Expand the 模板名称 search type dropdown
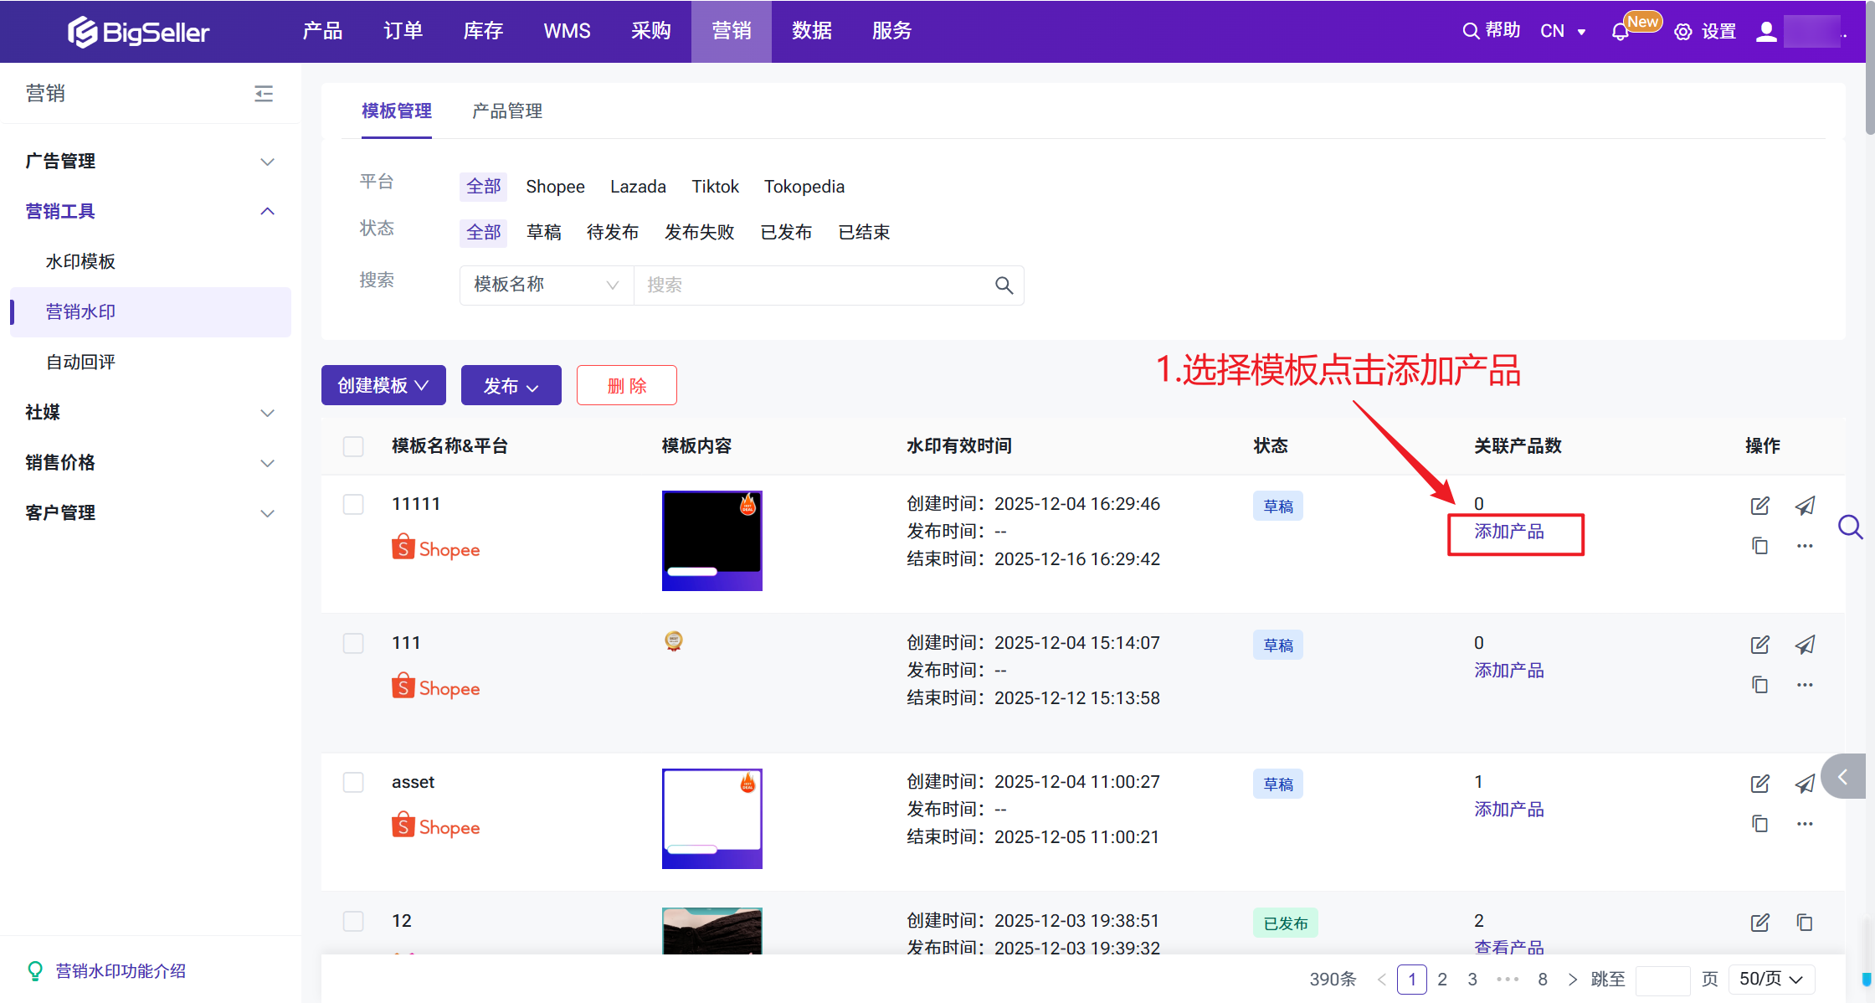 click(x=546, y=285)
